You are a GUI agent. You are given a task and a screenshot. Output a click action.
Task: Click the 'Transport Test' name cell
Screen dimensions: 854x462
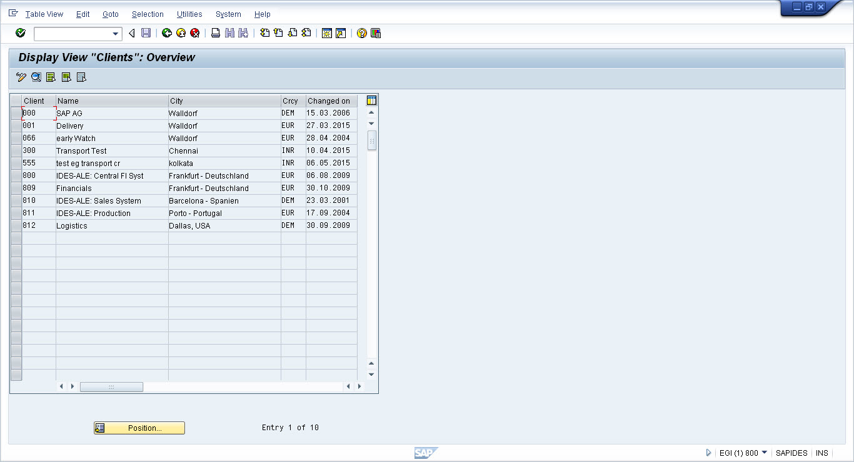point(112,150)
